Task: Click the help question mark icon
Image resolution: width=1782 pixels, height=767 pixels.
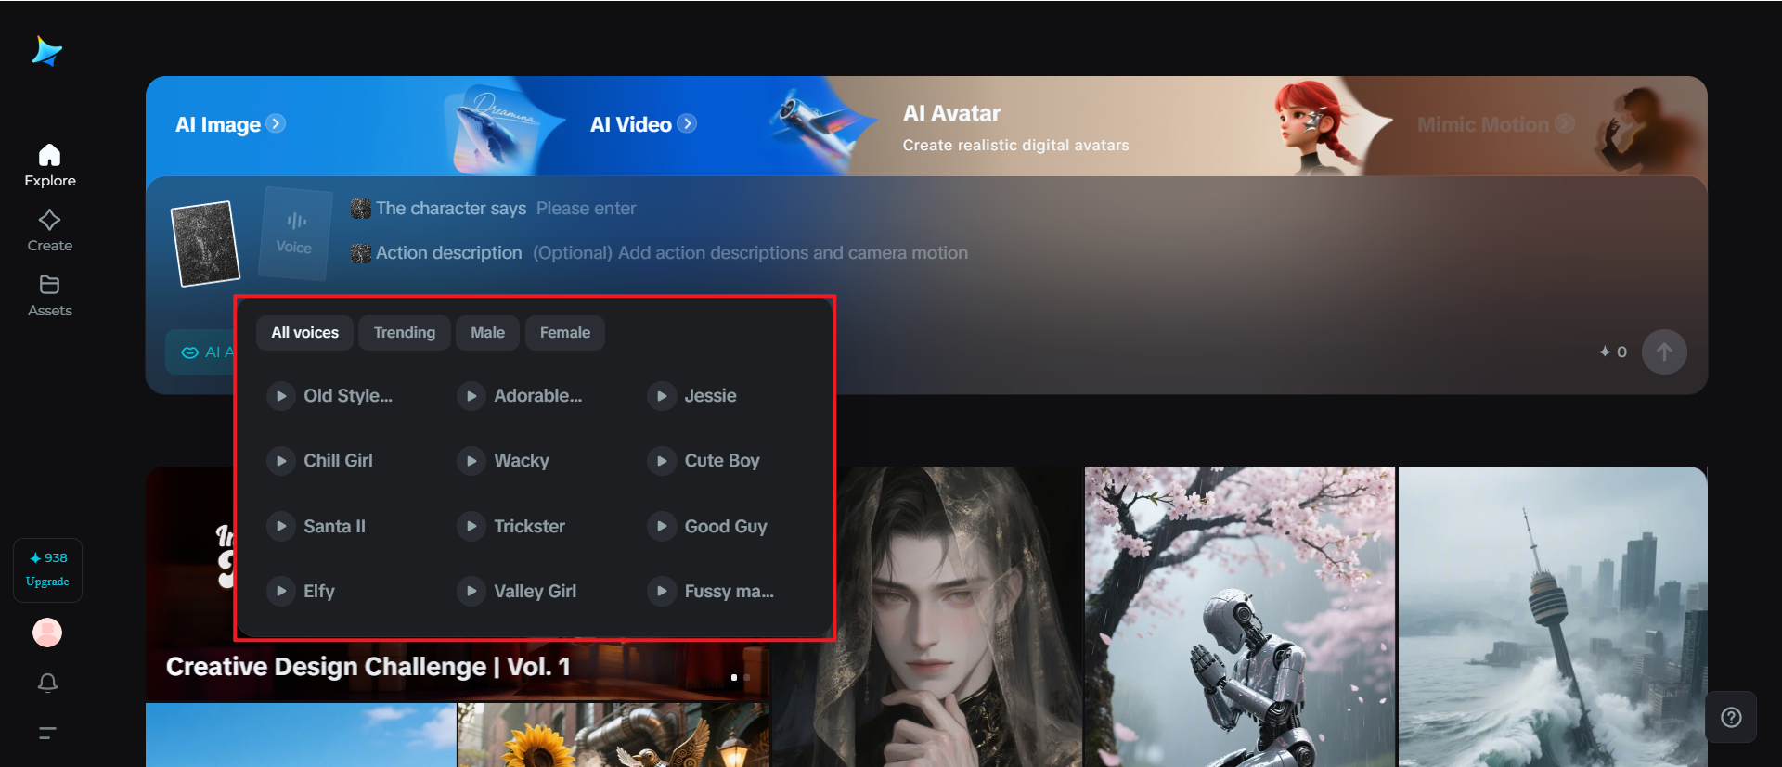Action: pyautogui.click(x=1731, y=717)
